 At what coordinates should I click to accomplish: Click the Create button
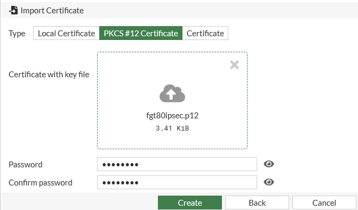190,203
